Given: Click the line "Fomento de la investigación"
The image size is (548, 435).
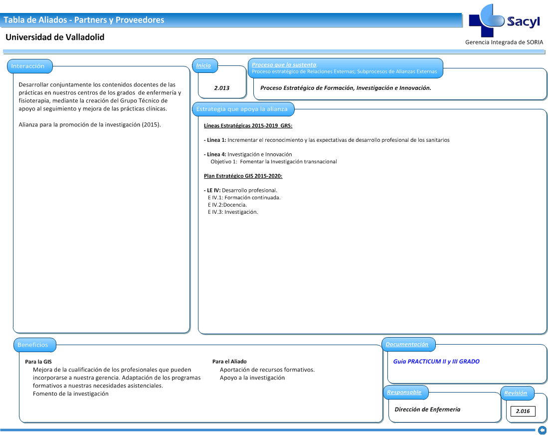Looking at the screenshot, I should point(71,394).
